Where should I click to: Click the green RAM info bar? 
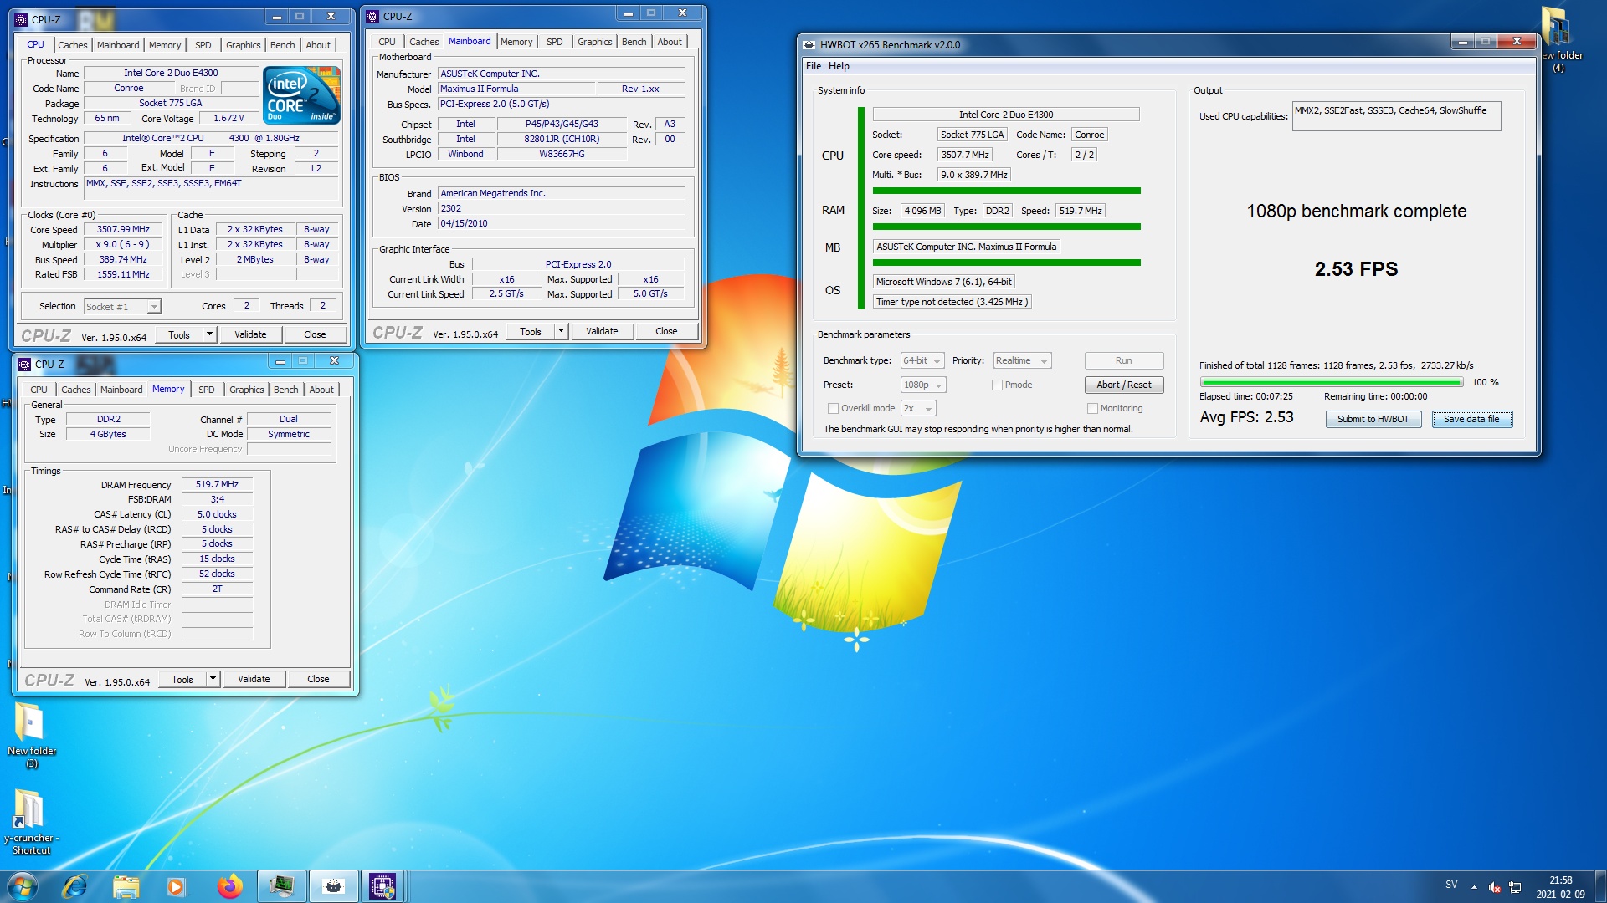[x=1006, y=227]
